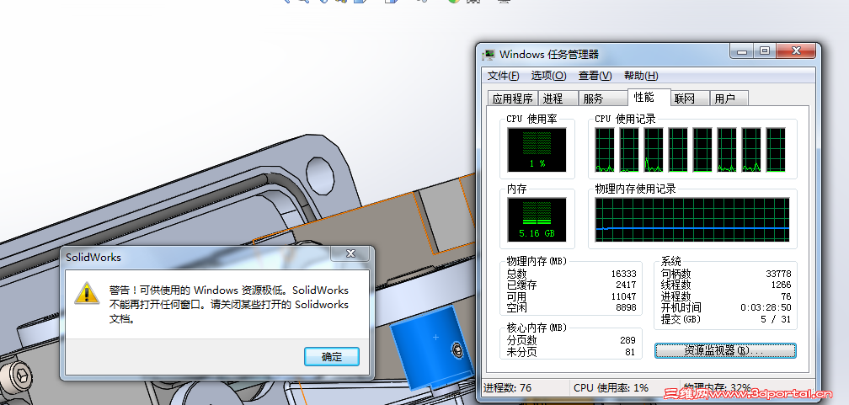This screenshot has height=405, width=849.
Task: Click the last CPU 使用记录 core graph
Action: click(x=776, y=150)
